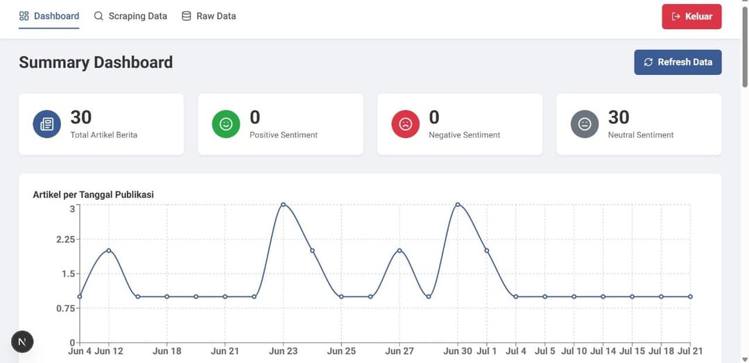
Task: Click the Neutral Sentiment label
Action: coord(641,135)
